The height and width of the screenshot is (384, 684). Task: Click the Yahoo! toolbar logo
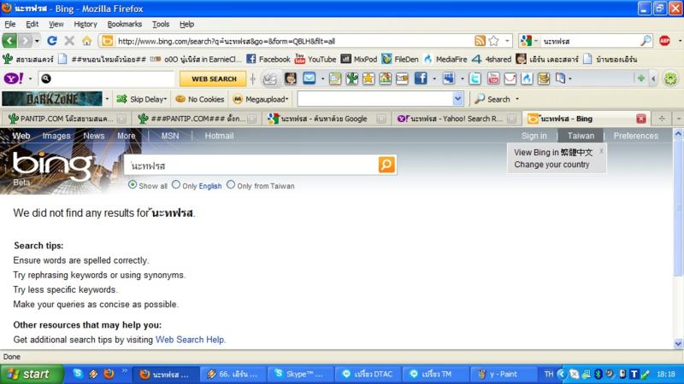[x=14, y=79]
